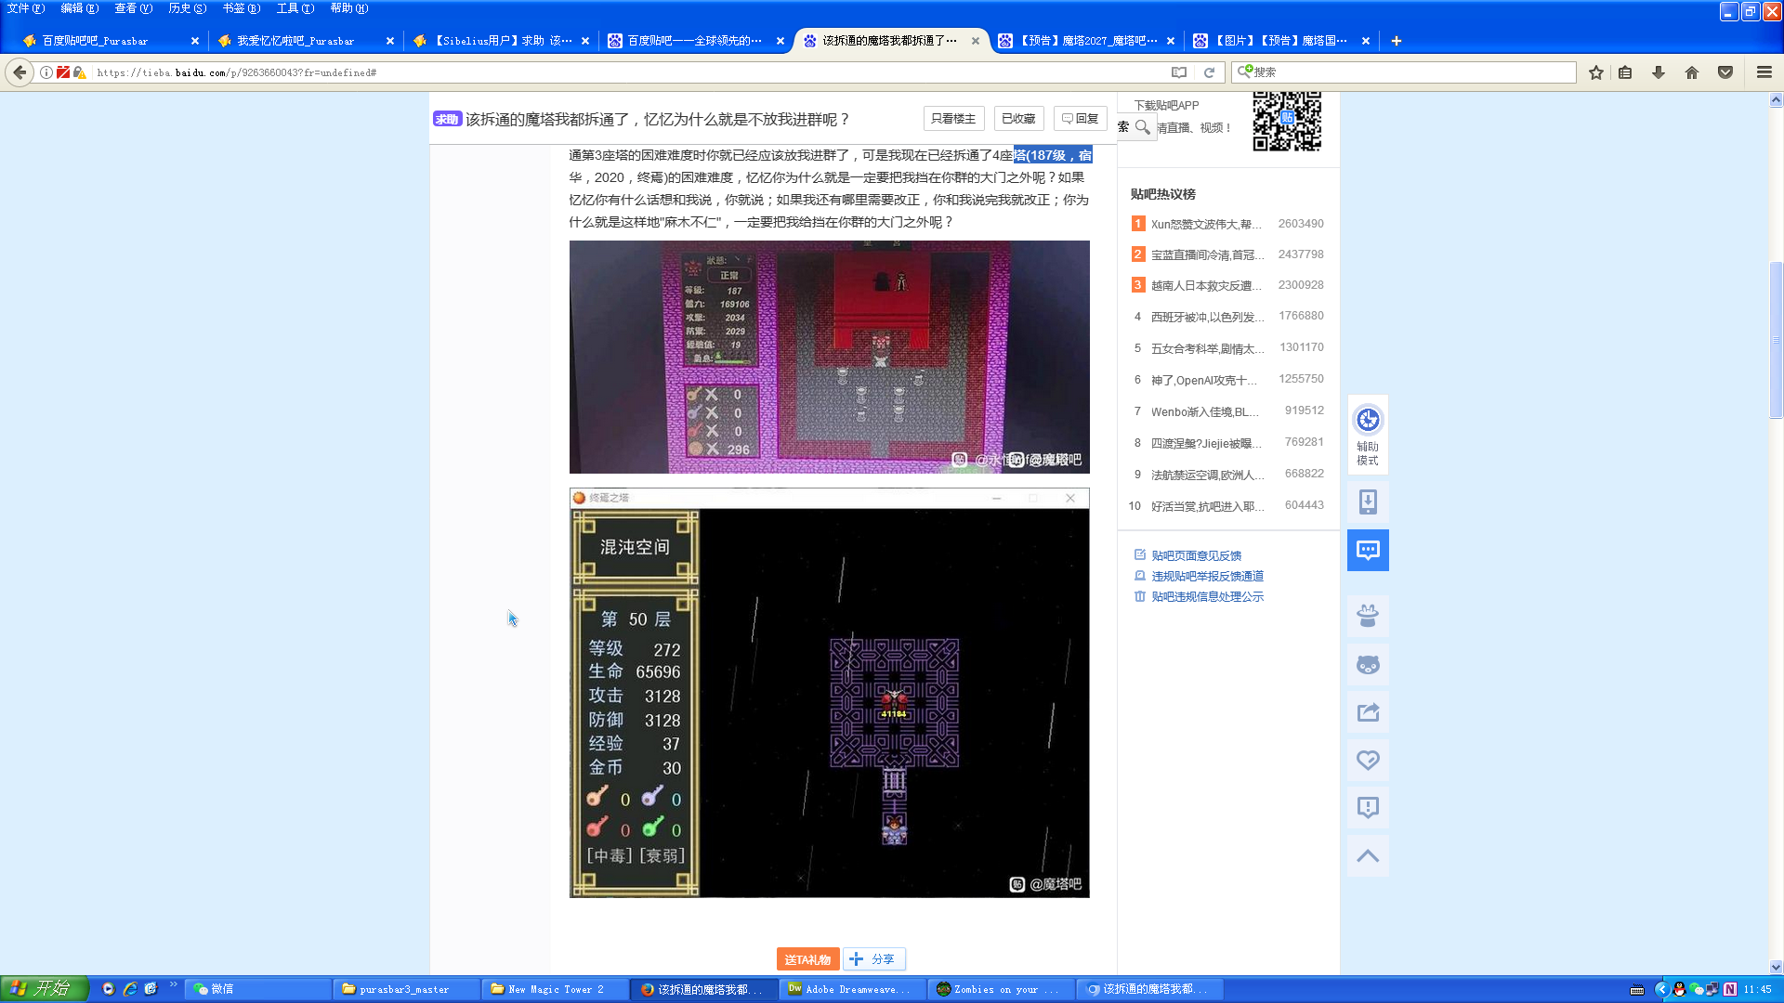Click the page vertical scrollbar thumb

click(x=1776, y=340)
